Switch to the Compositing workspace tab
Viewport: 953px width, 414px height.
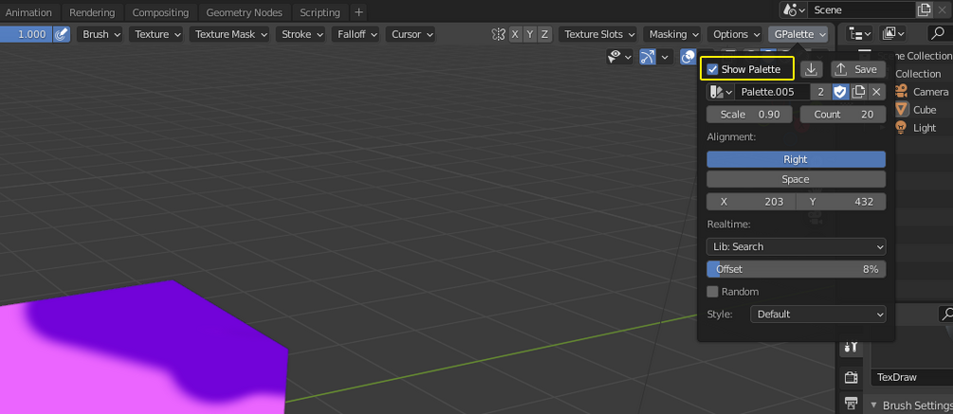[x=160, y=12]
